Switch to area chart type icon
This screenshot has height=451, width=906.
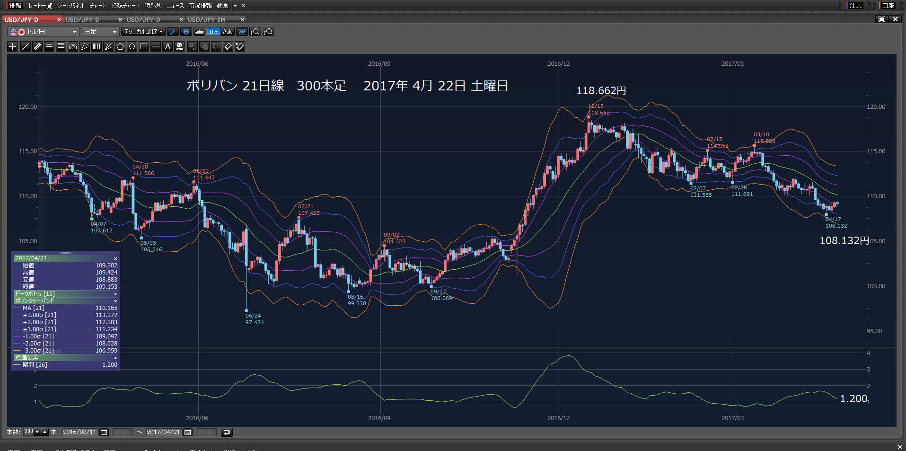pos(199,32)
